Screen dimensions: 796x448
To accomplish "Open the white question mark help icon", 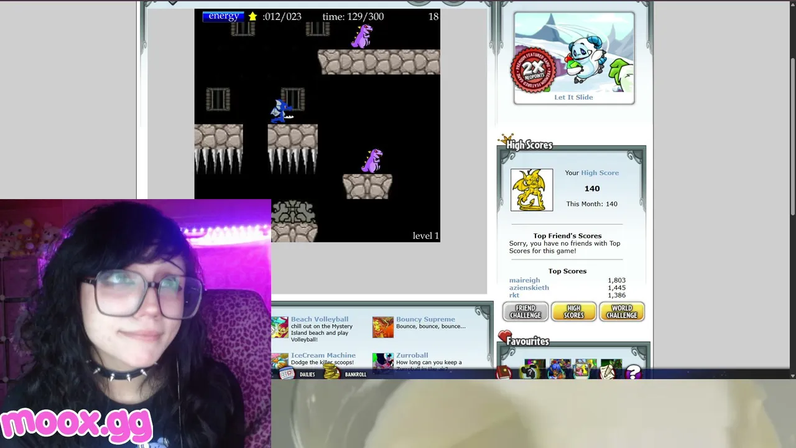I will 633,372.
